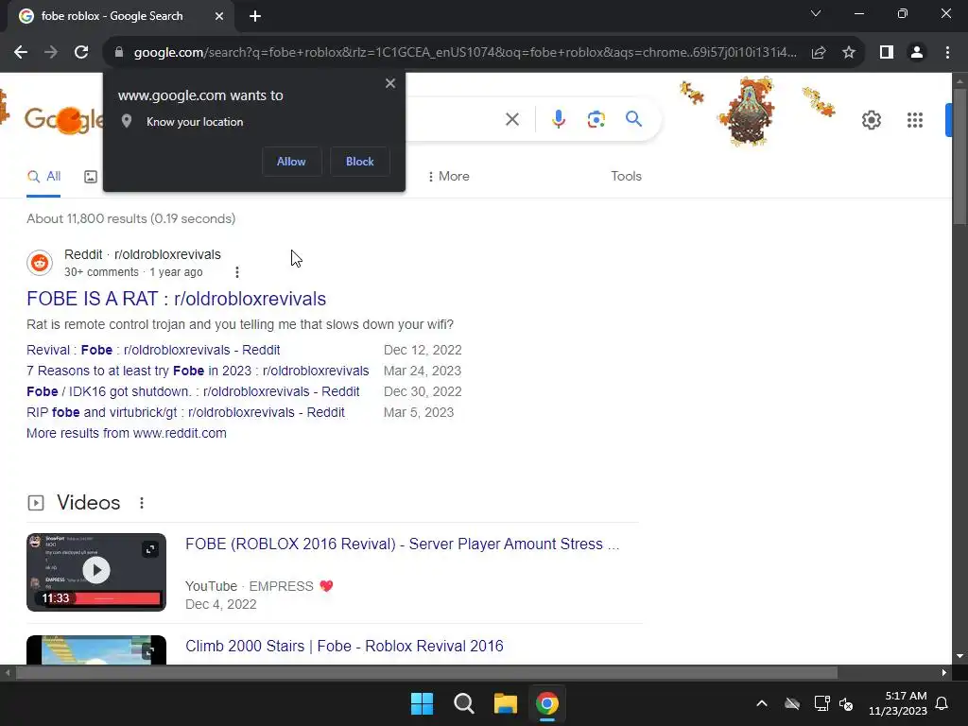The height and width of the screenshot is (726, 968).
Task: Open the Chrome side panel
Action: (887, 53)
